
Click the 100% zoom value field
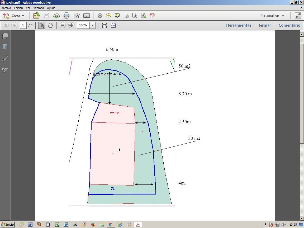(83, 25)
